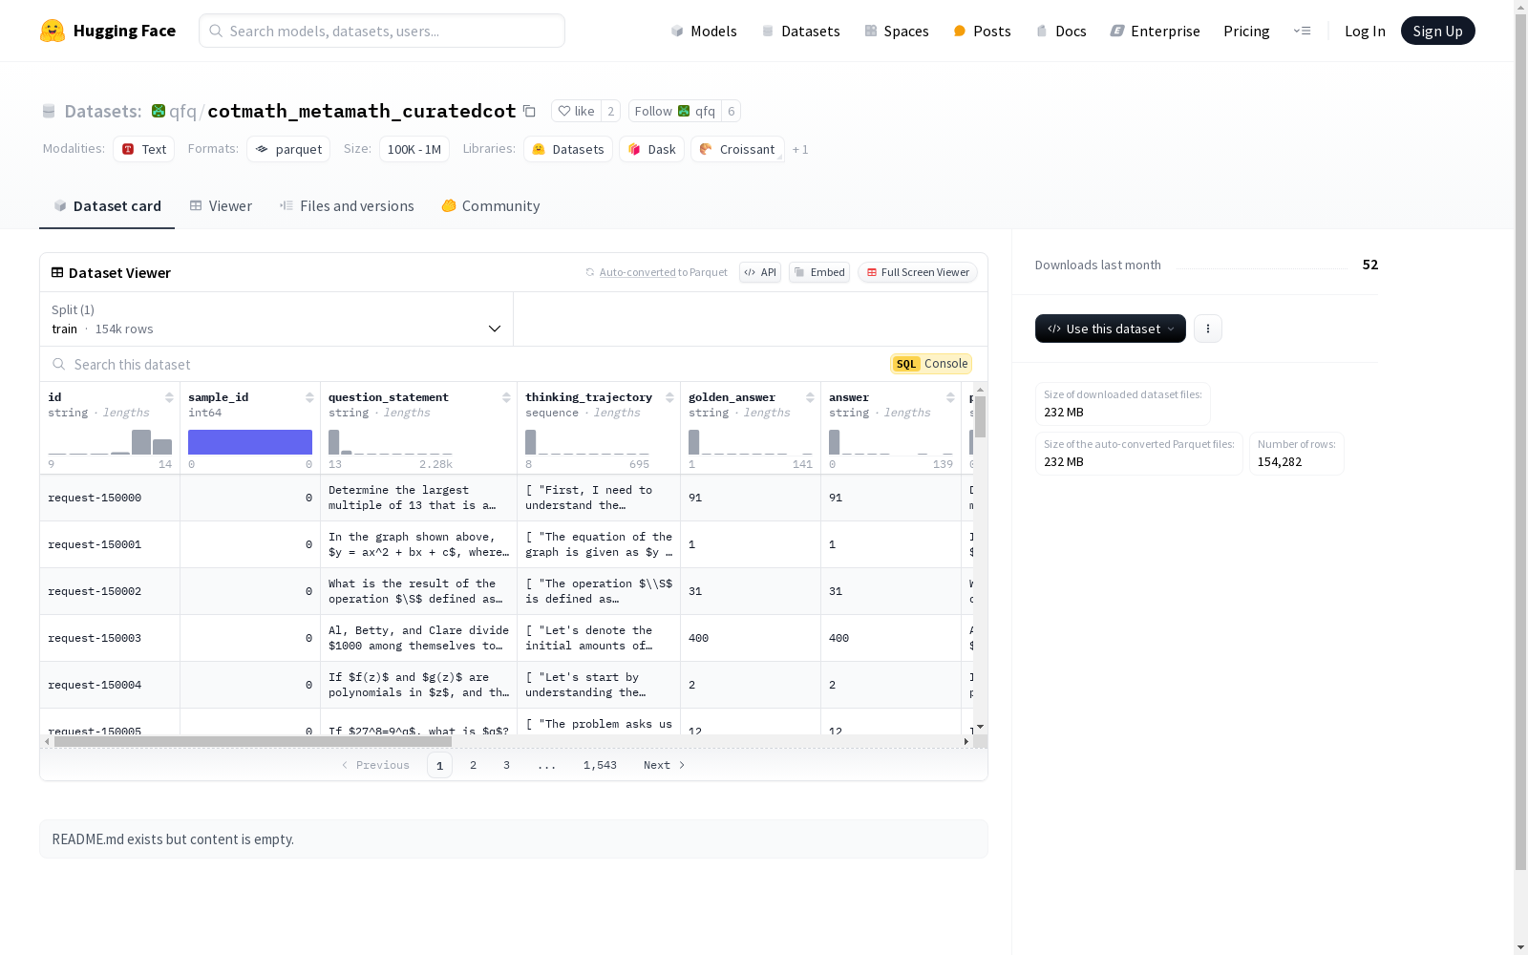Go to page 3 of the dataset

506,765
